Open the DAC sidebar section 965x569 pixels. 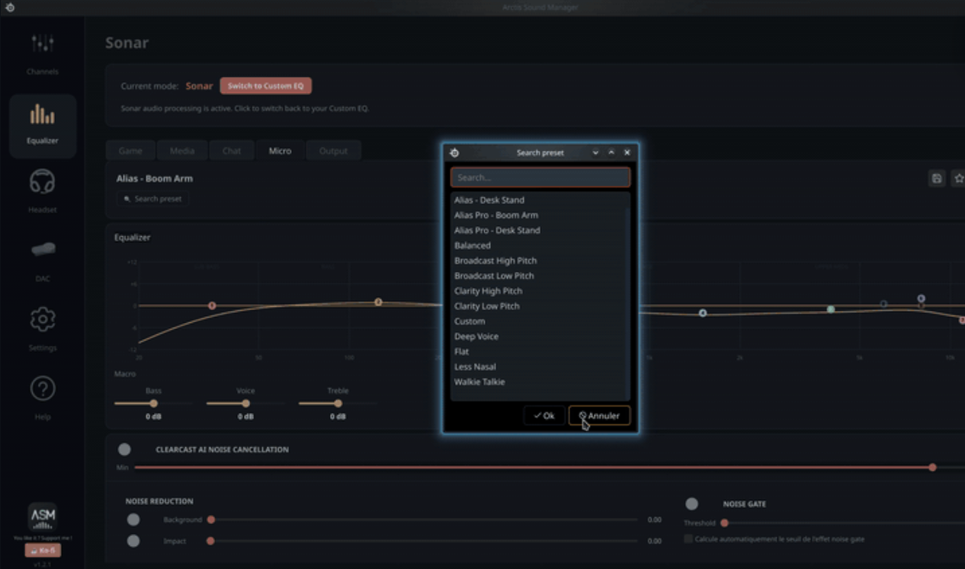click(43, 261)
